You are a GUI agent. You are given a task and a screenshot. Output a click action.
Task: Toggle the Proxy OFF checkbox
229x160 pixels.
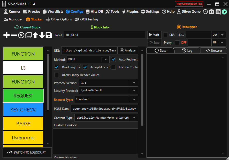(x=177, y=43)
